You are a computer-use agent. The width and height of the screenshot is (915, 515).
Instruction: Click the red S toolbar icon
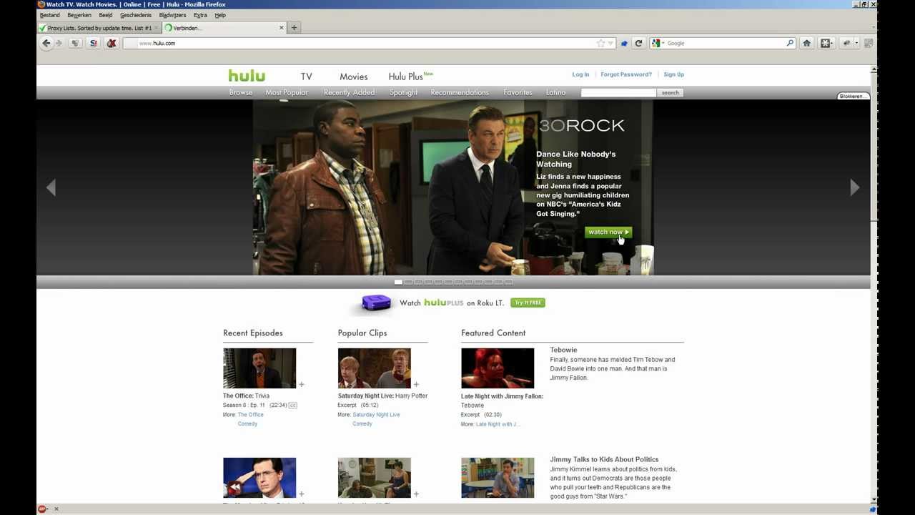[93, 43]
